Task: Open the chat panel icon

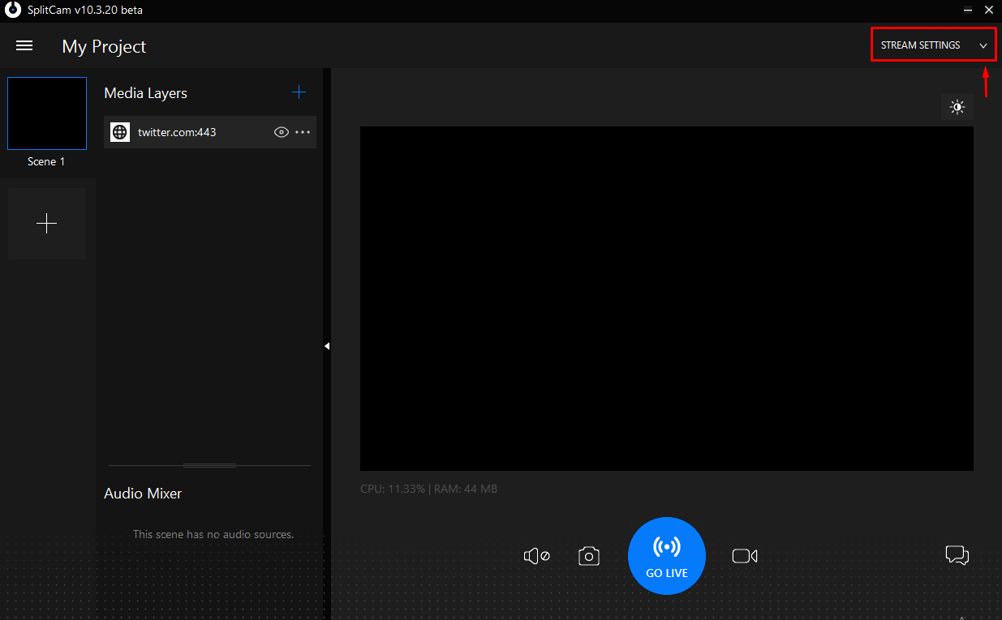Action: point(957,555)
